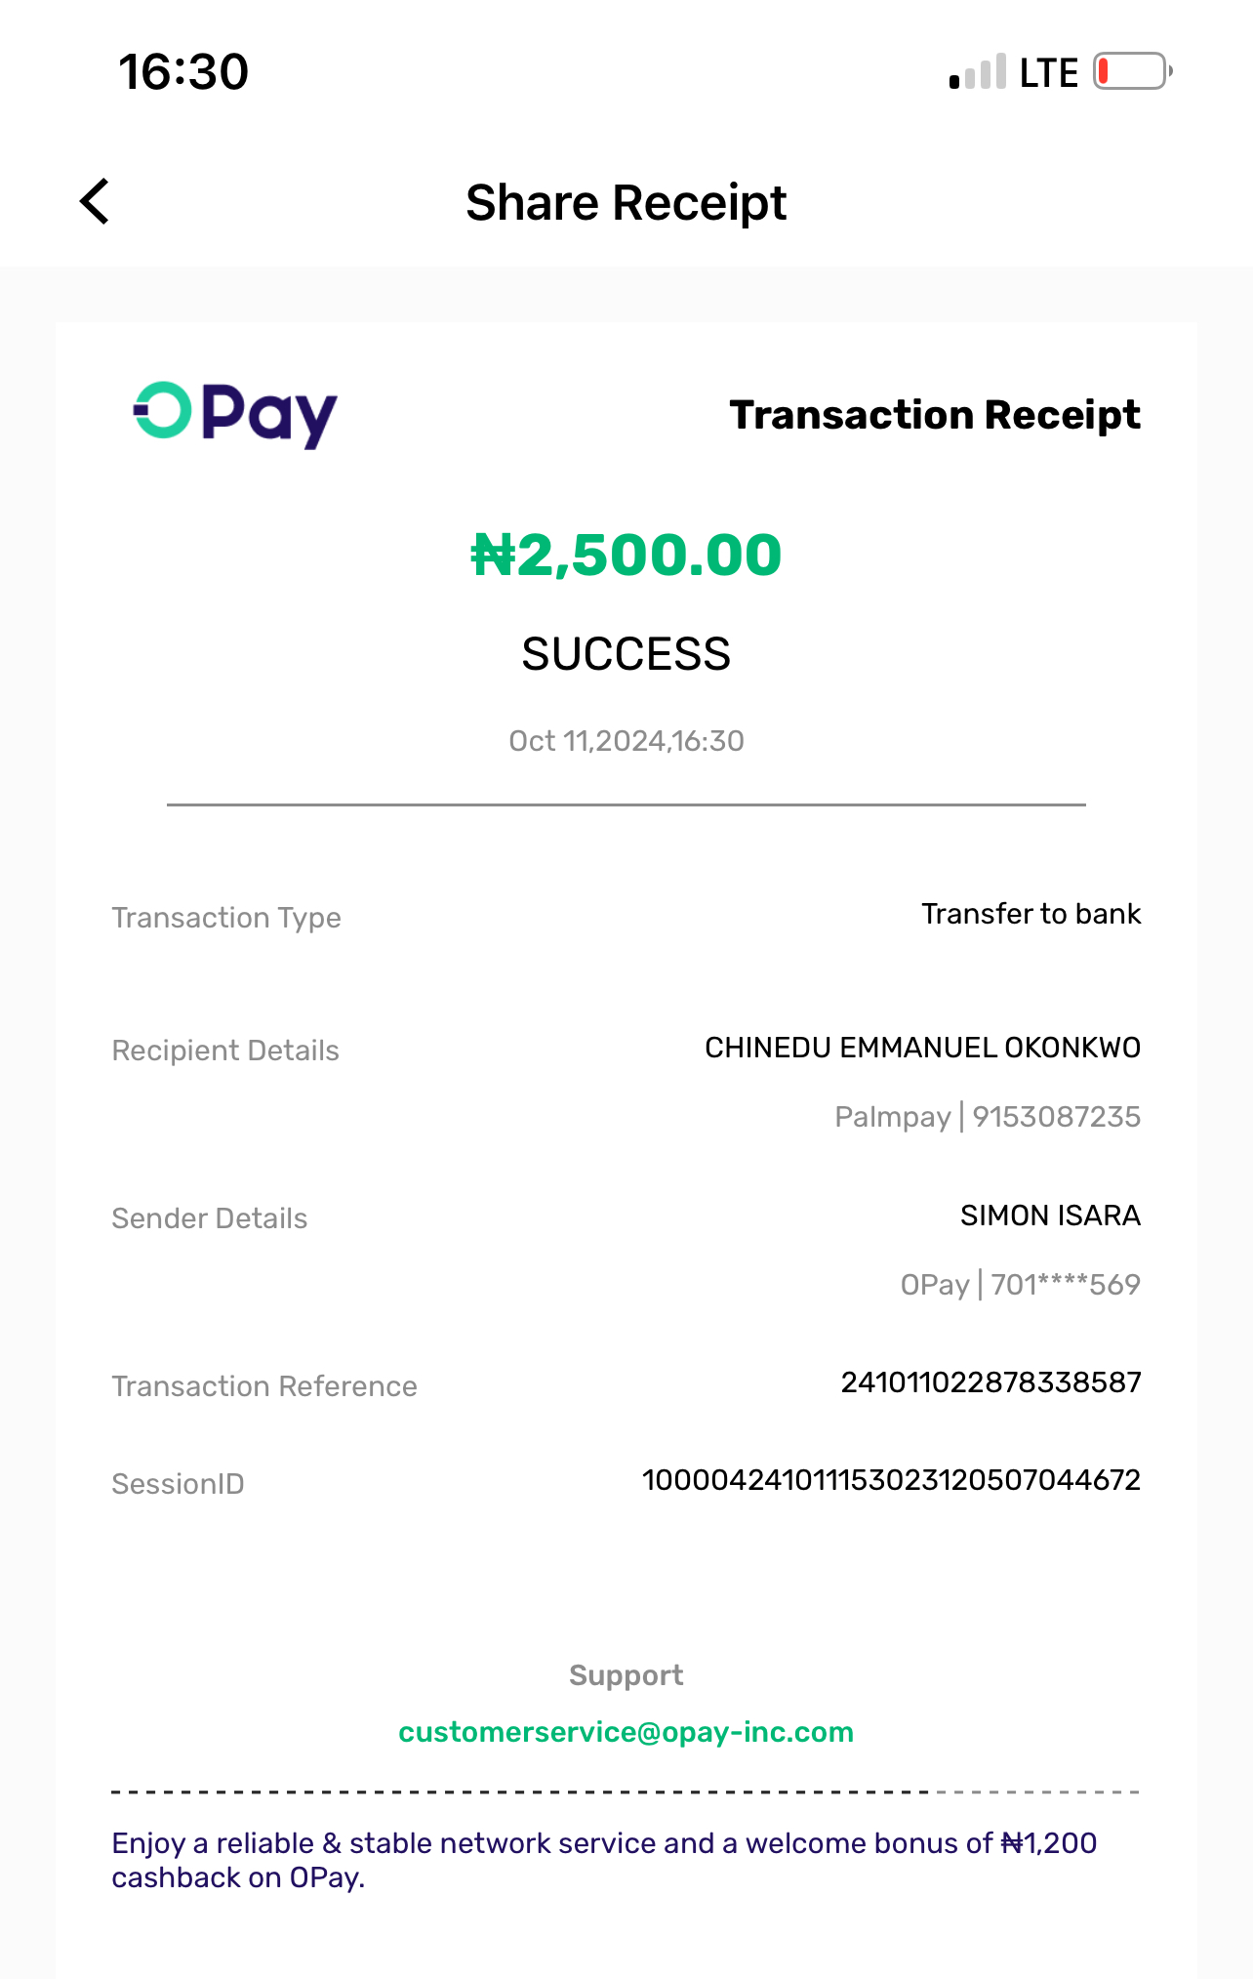Tap the Transaction Receipt heading
The height and width of the screenshot is (1979, 1253).
point(934,415)
